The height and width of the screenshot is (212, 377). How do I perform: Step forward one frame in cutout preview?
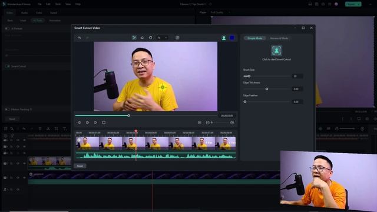[x=88, y=122]
